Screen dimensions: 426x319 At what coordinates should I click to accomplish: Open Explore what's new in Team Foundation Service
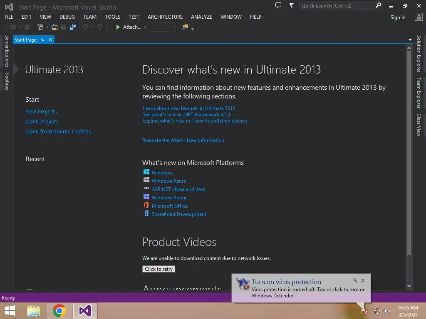[195, 121]
